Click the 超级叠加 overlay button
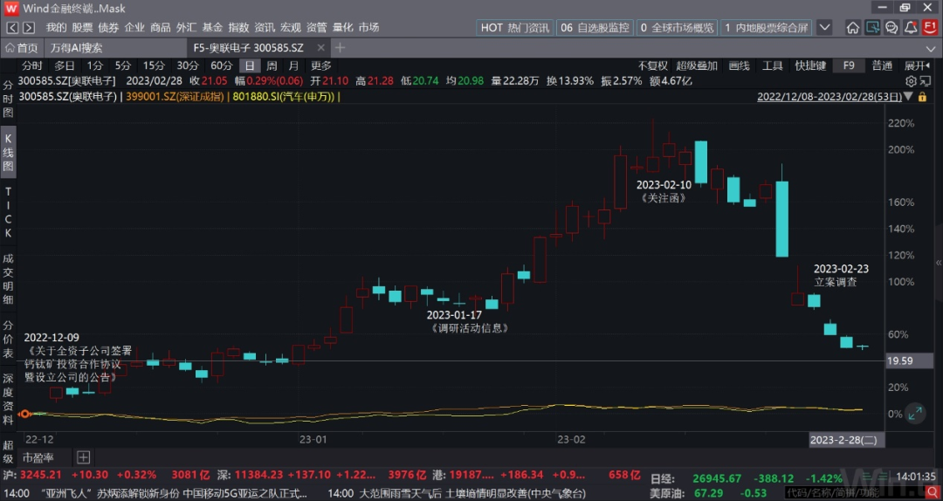The height and width of the screenshot is (501, 943). coord(697,65)
